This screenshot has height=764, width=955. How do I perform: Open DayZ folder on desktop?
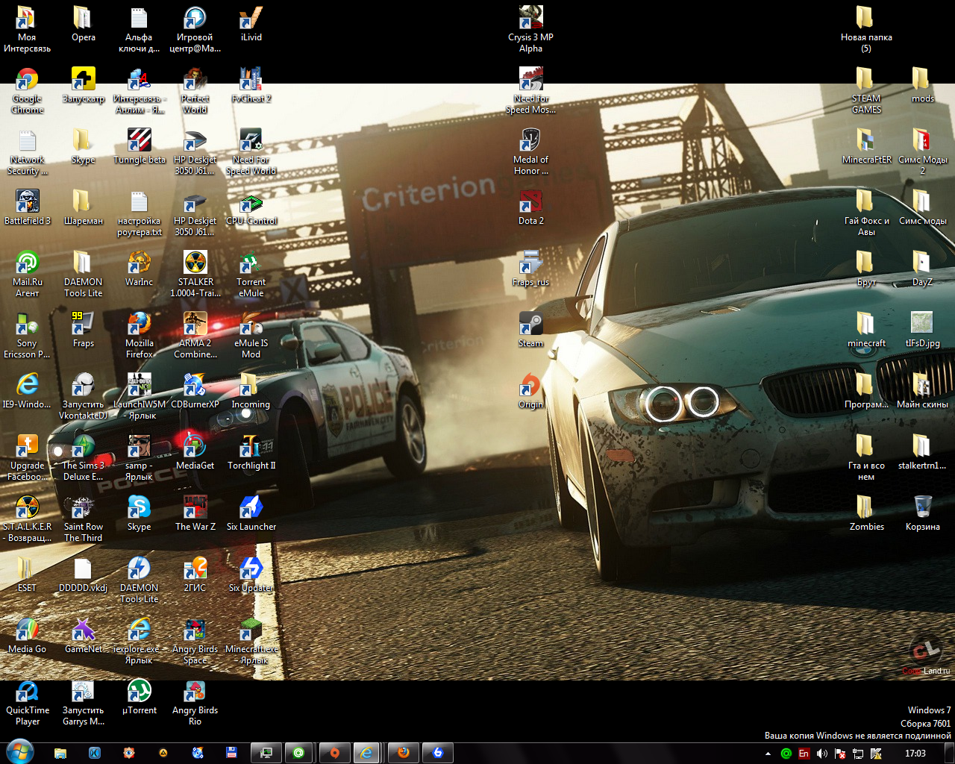tap(923, 263)
